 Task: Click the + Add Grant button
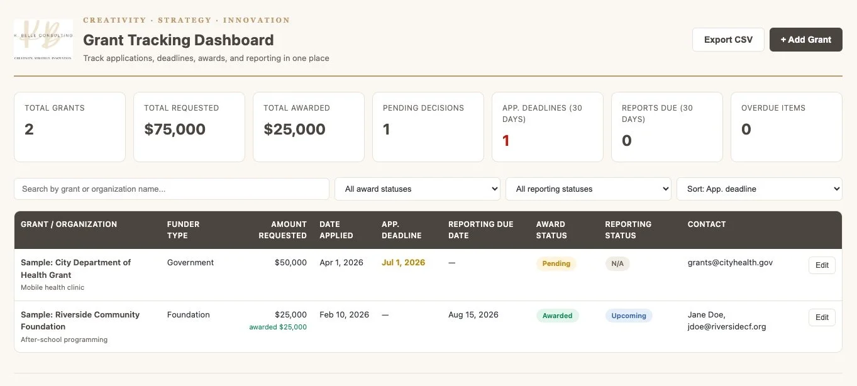805,40
